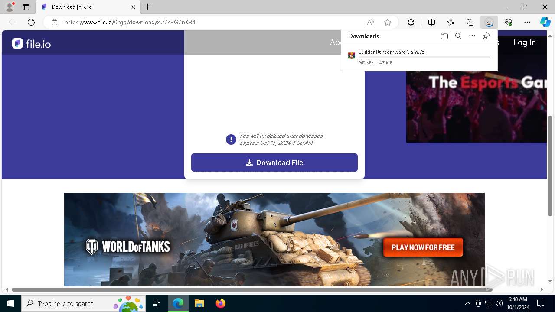Open Task View on taskbar

tap(156, 303)
